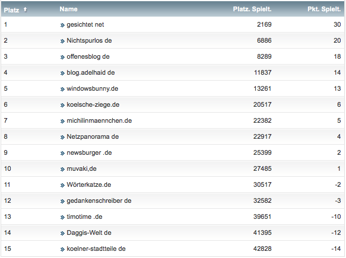Screen dimensions: 346x258
Task: Open the offenesblog de link
Action: [88, 56]
